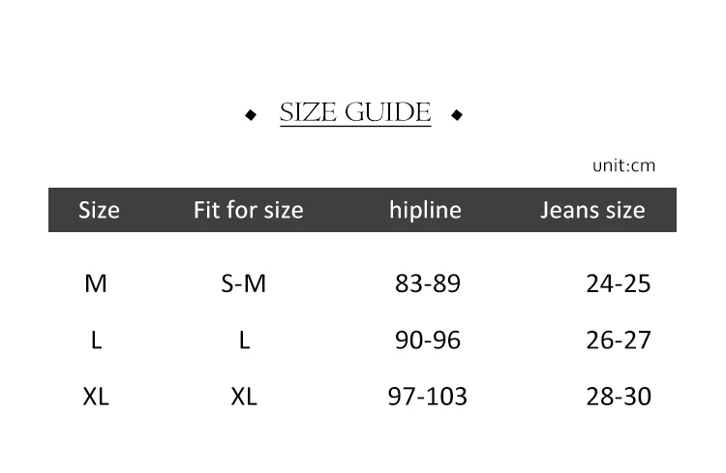Click the unit:cm label
726x473 pixels.
(x=623, y=165)
